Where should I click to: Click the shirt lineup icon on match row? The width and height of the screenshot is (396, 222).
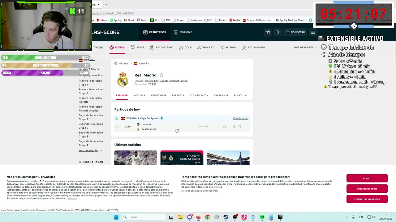tap(239, 127)
